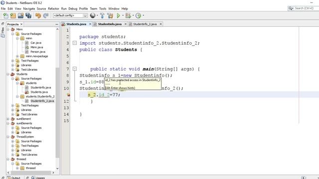The image size is (319, 179).
Task: Open the Output panel button
Action: (13, 178)
